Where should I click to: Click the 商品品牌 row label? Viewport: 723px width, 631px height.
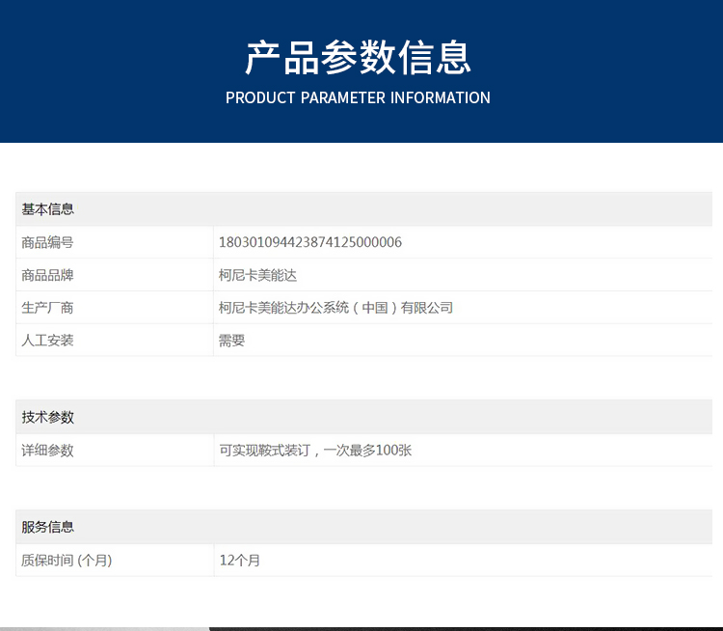click(48, 276)
